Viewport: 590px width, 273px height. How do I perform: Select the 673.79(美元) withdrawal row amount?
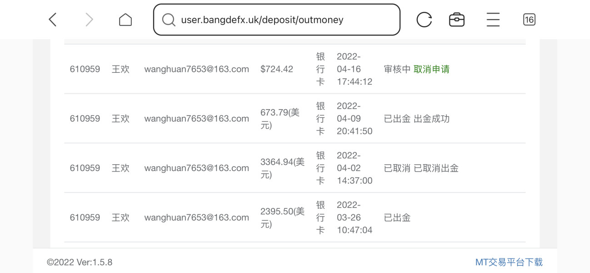coord(280,119)
